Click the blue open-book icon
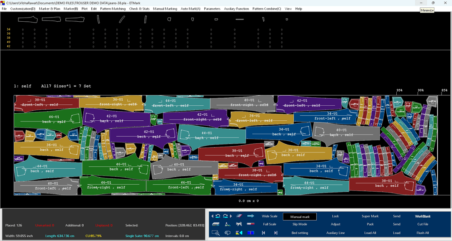The image size is (452, 241). point(251,233)
